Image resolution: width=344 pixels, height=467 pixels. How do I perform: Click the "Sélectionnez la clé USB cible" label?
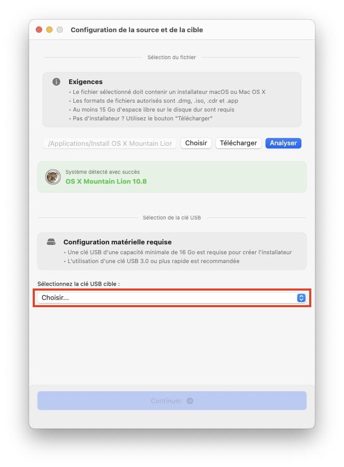coord(78,284)
